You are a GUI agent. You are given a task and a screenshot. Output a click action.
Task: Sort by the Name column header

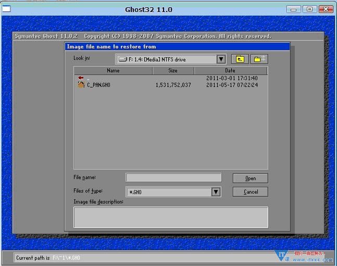tap(113, 70)
